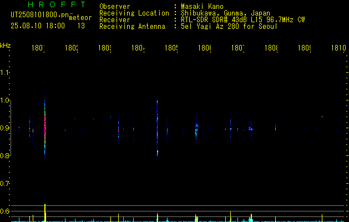Click the 1.0 frequency axis label

click(4, 100)
